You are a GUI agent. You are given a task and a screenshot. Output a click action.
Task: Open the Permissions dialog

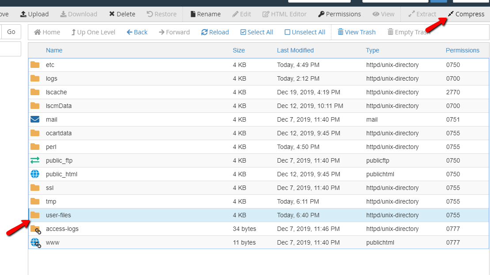[x=339, y=14]
